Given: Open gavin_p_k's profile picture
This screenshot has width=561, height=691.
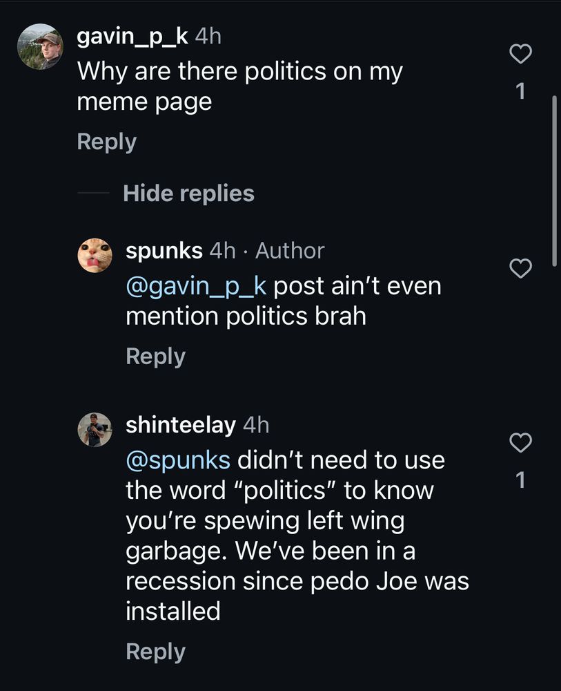Looking at the screenshot, I should (x=40, y=46).
